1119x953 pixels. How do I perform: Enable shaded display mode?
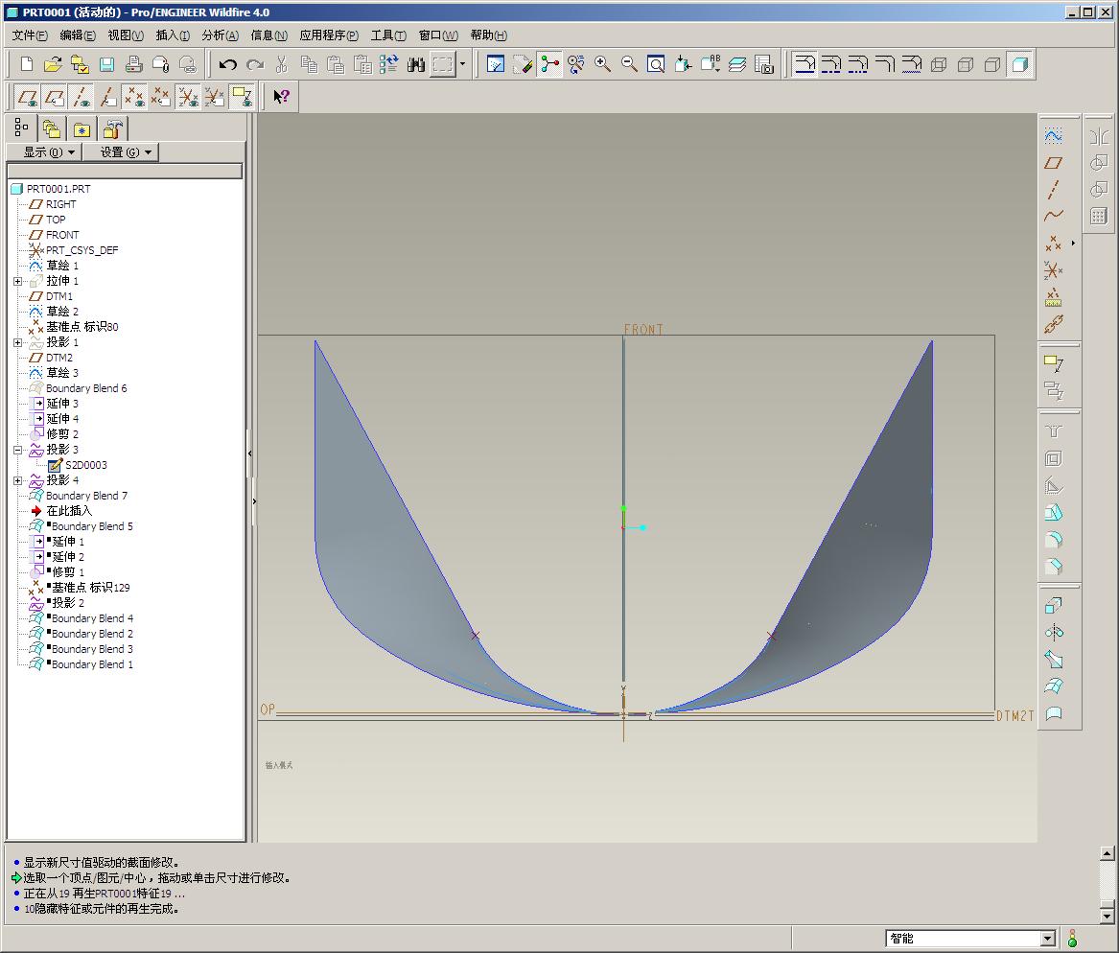(1019, 64)
